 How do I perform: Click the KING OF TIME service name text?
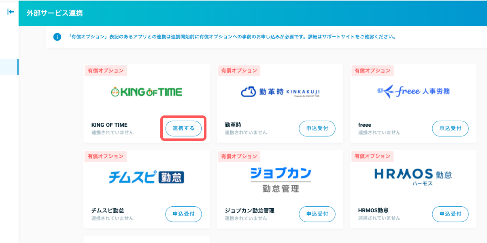pos(109,125)
